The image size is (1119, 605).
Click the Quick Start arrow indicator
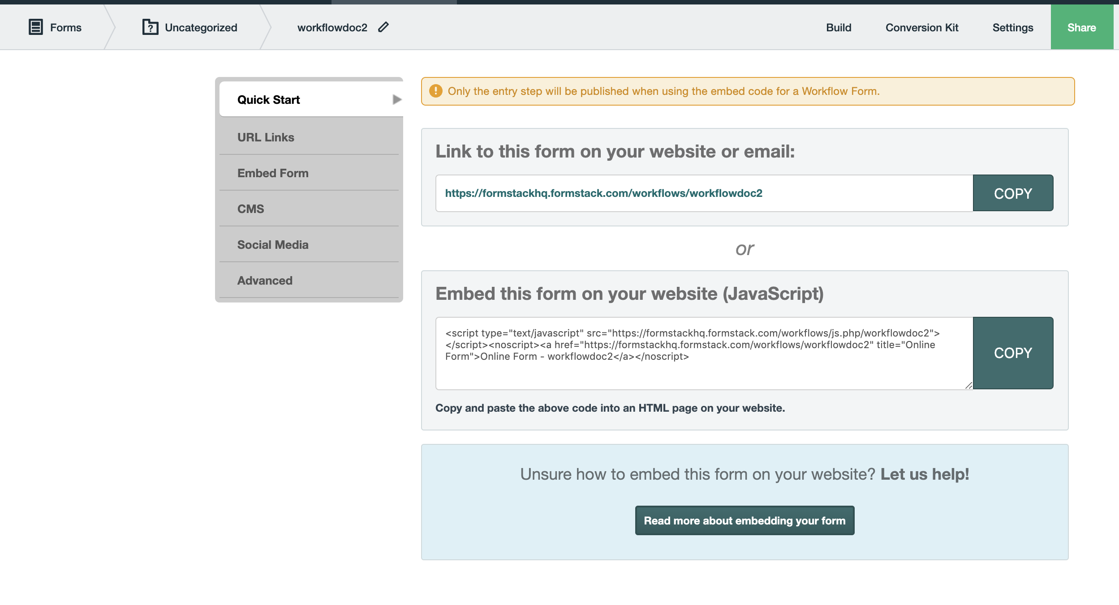coord(397,99)
